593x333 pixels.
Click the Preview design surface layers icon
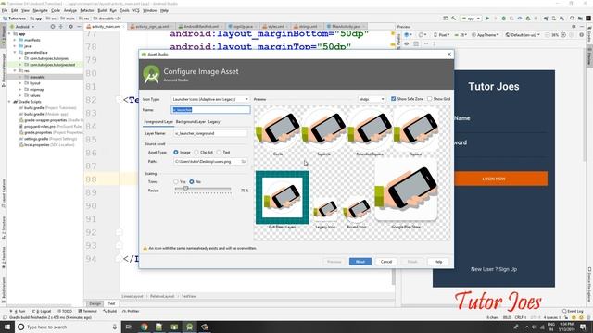(407, 35)
